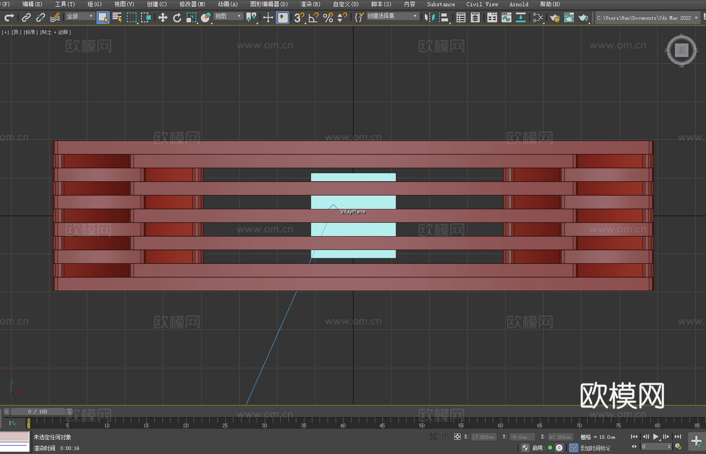Image resolution: width=706 pixels, height=454 pixels.
Task: Step time slider forward with right arrow
Action: coord(69,412)
